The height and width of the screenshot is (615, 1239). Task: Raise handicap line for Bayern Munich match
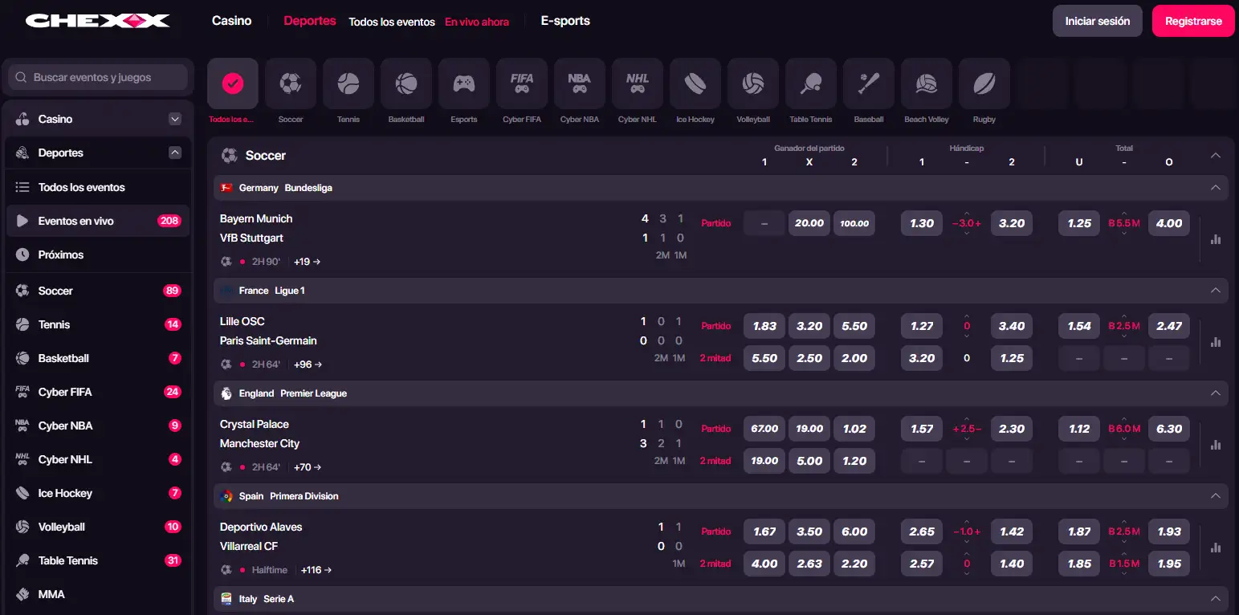(967, 214)
